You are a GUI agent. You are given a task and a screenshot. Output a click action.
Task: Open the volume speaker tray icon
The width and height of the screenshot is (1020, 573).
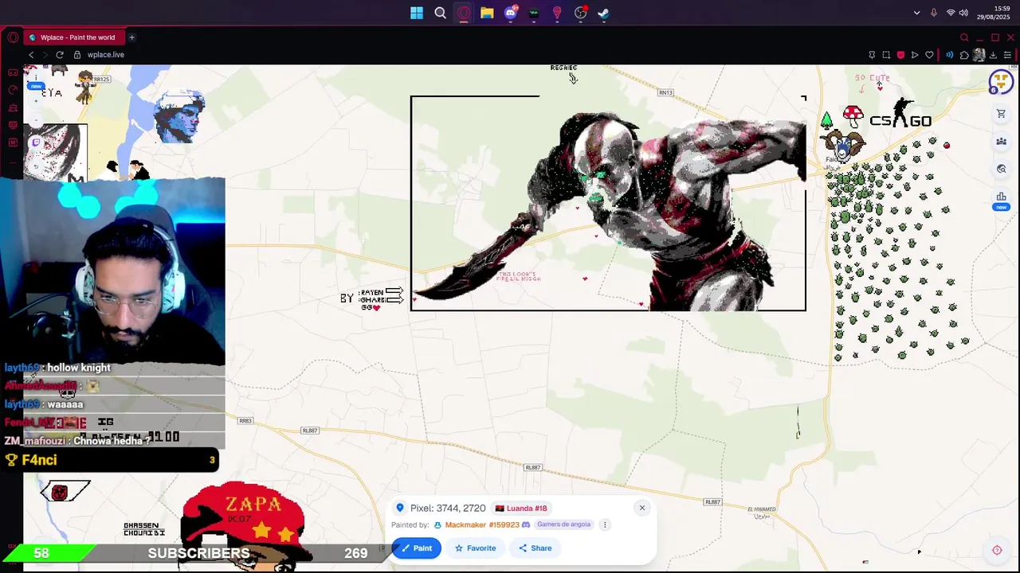[x=963, y=13]
